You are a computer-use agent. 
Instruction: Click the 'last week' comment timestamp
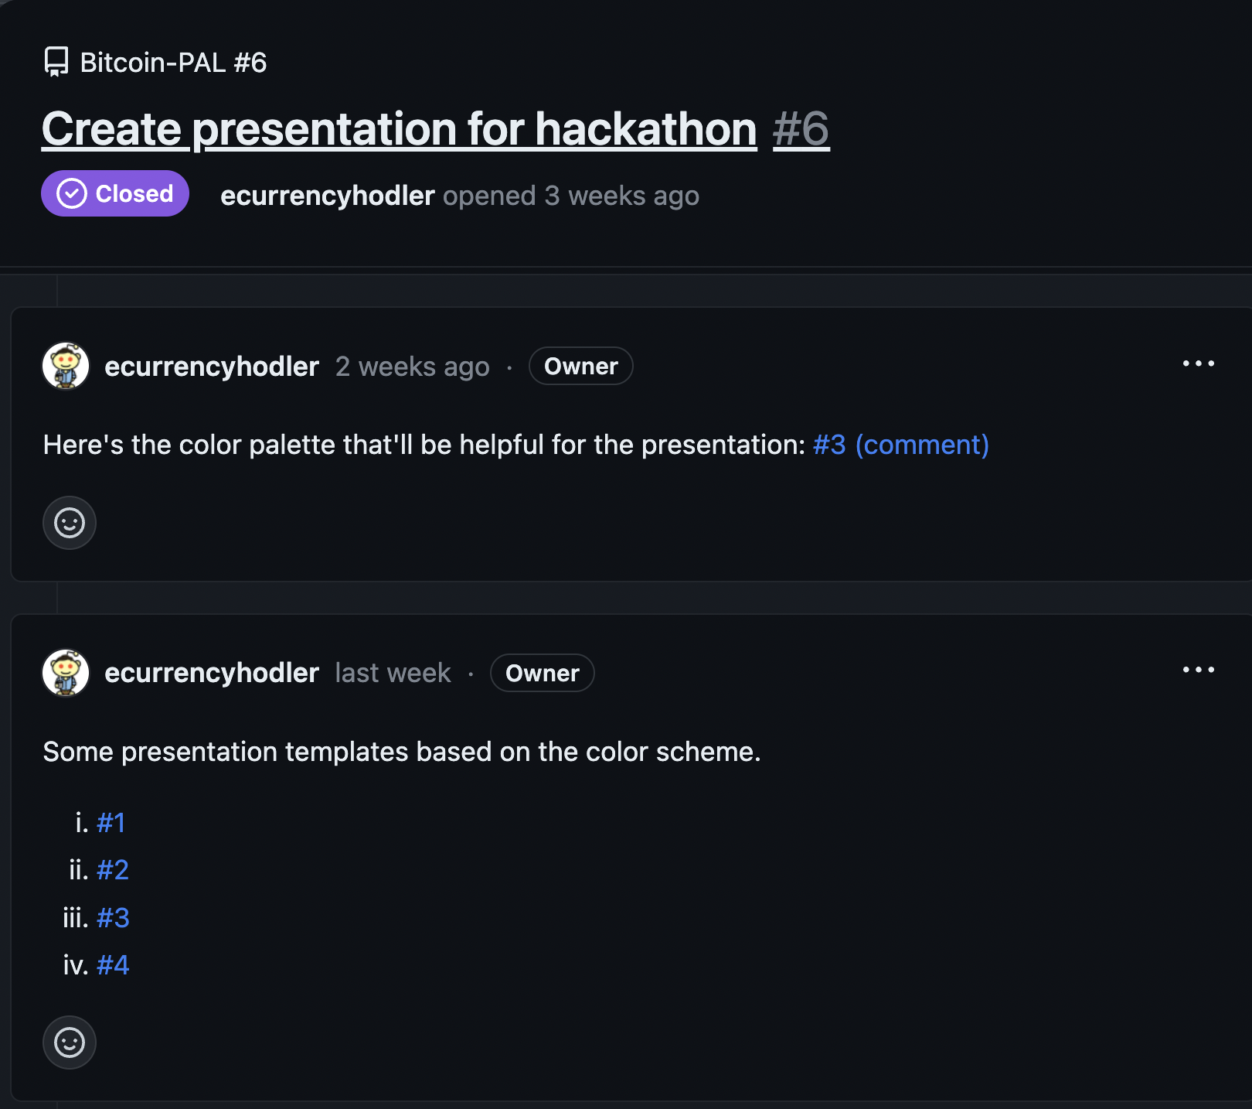tap(393, 673)
